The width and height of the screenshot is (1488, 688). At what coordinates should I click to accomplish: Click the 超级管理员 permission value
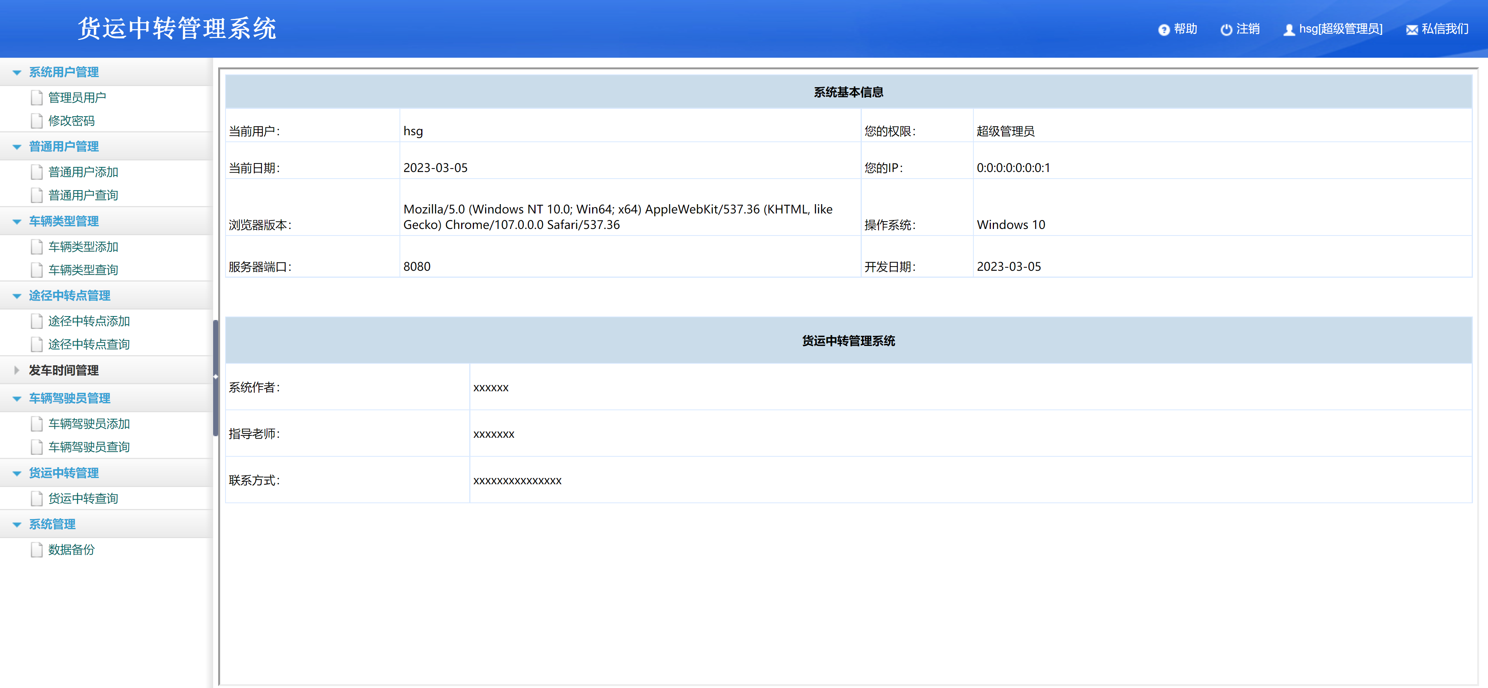1005,131
